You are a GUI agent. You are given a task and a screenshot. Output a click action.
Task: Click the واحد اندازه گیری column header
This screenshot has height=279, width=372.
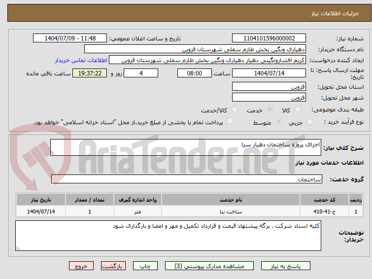(137, 200)
